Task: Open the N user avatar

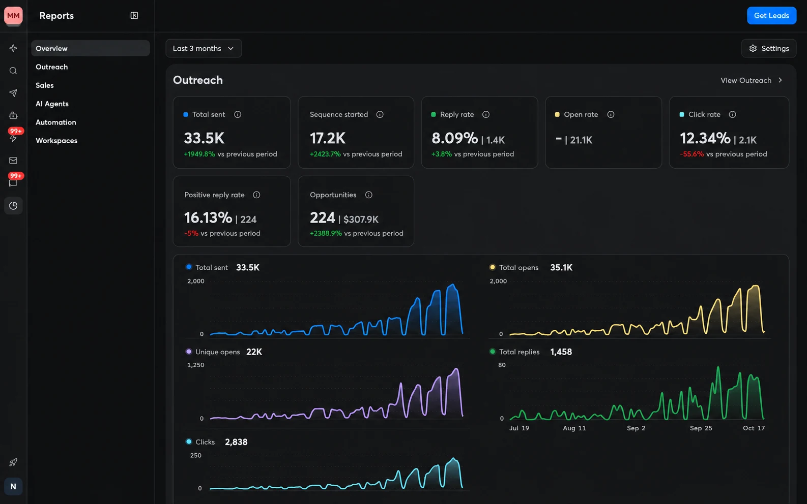Action: coord(13,486)
